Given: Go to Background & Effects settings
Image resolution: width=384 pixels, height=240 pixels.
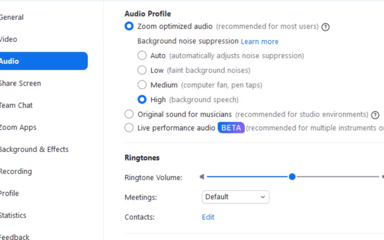Looking at the screenshot, I should pyautogui.click(x=34, y=149).
